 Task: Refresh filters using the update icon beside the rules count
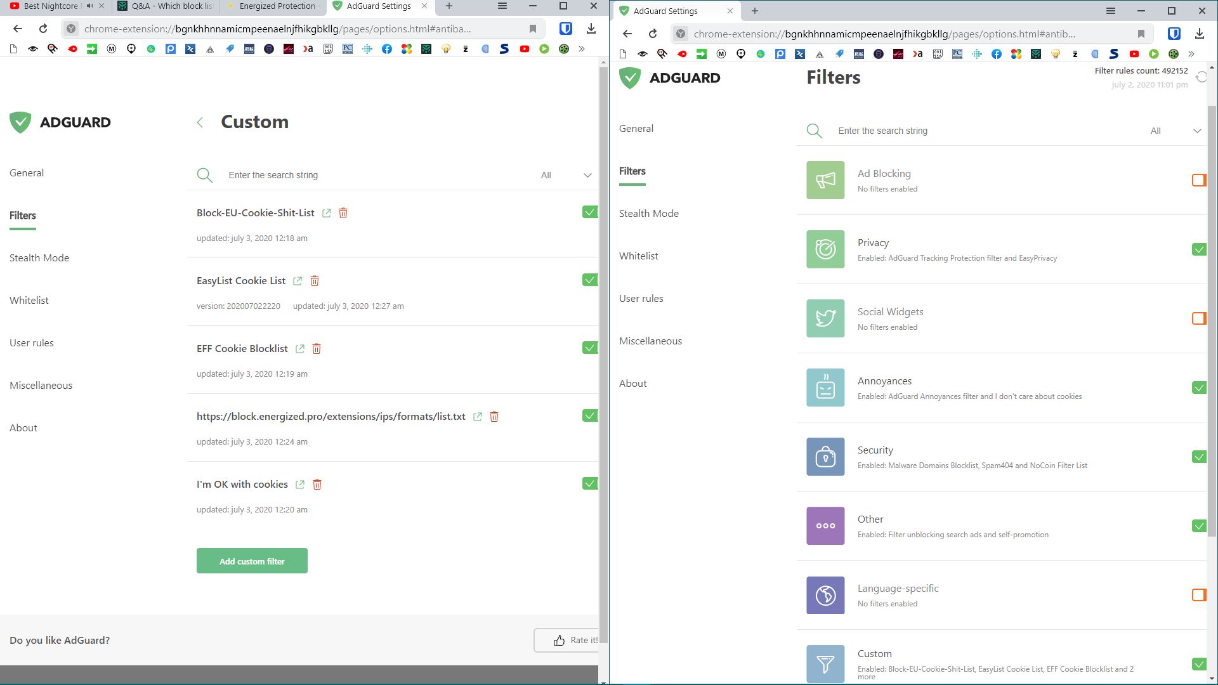pyautogui.click(x=1201, y=77)
